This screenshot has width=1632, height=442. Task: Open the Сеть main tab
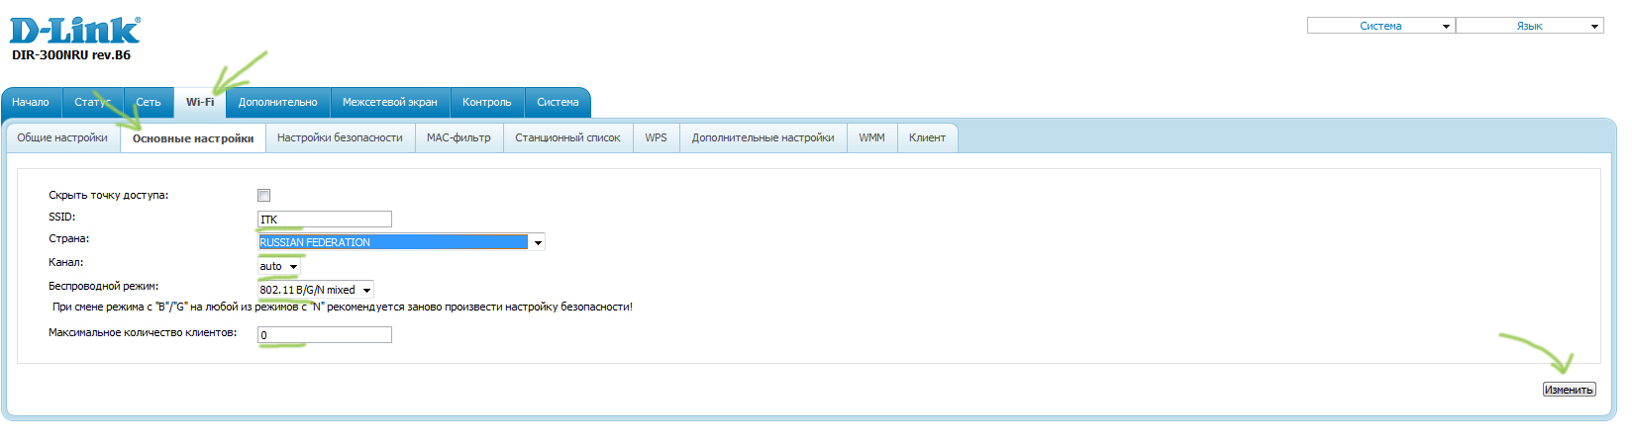[x=149, y=103]
